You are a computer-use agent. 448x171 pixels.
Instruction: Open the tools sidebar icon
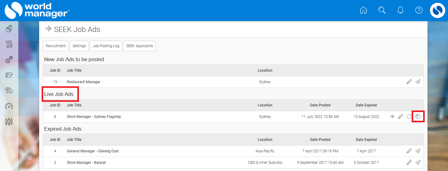coord(9,44)
